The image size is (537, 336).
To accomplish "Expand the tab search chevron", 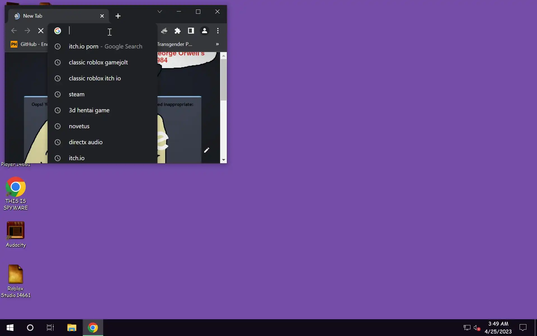I will 160,11.
